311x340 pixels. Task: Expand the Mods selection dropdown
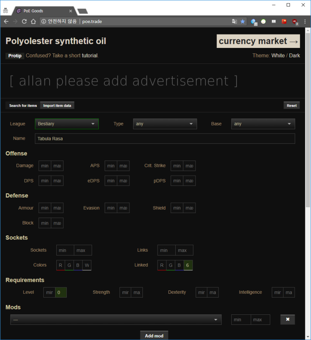pos(116,320)
